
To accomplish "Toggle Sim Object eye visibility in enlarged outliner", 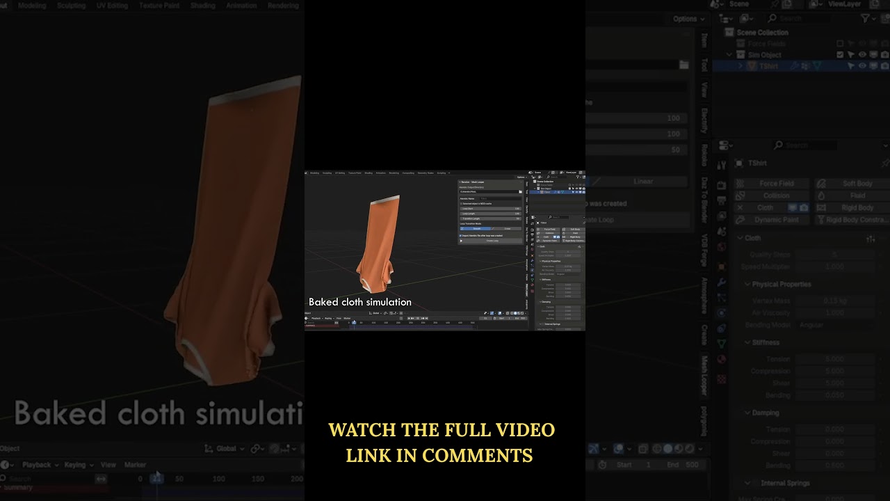I will pos(862,55).
